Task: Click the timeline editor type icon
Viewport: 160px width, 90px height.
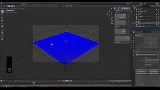Action: [x=2, y=81]
